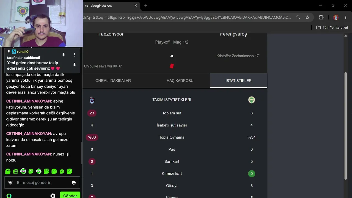Switch to the ÖNEMLİ DAKİKALAR tab

pyautogui.click(x=113, y=81)
